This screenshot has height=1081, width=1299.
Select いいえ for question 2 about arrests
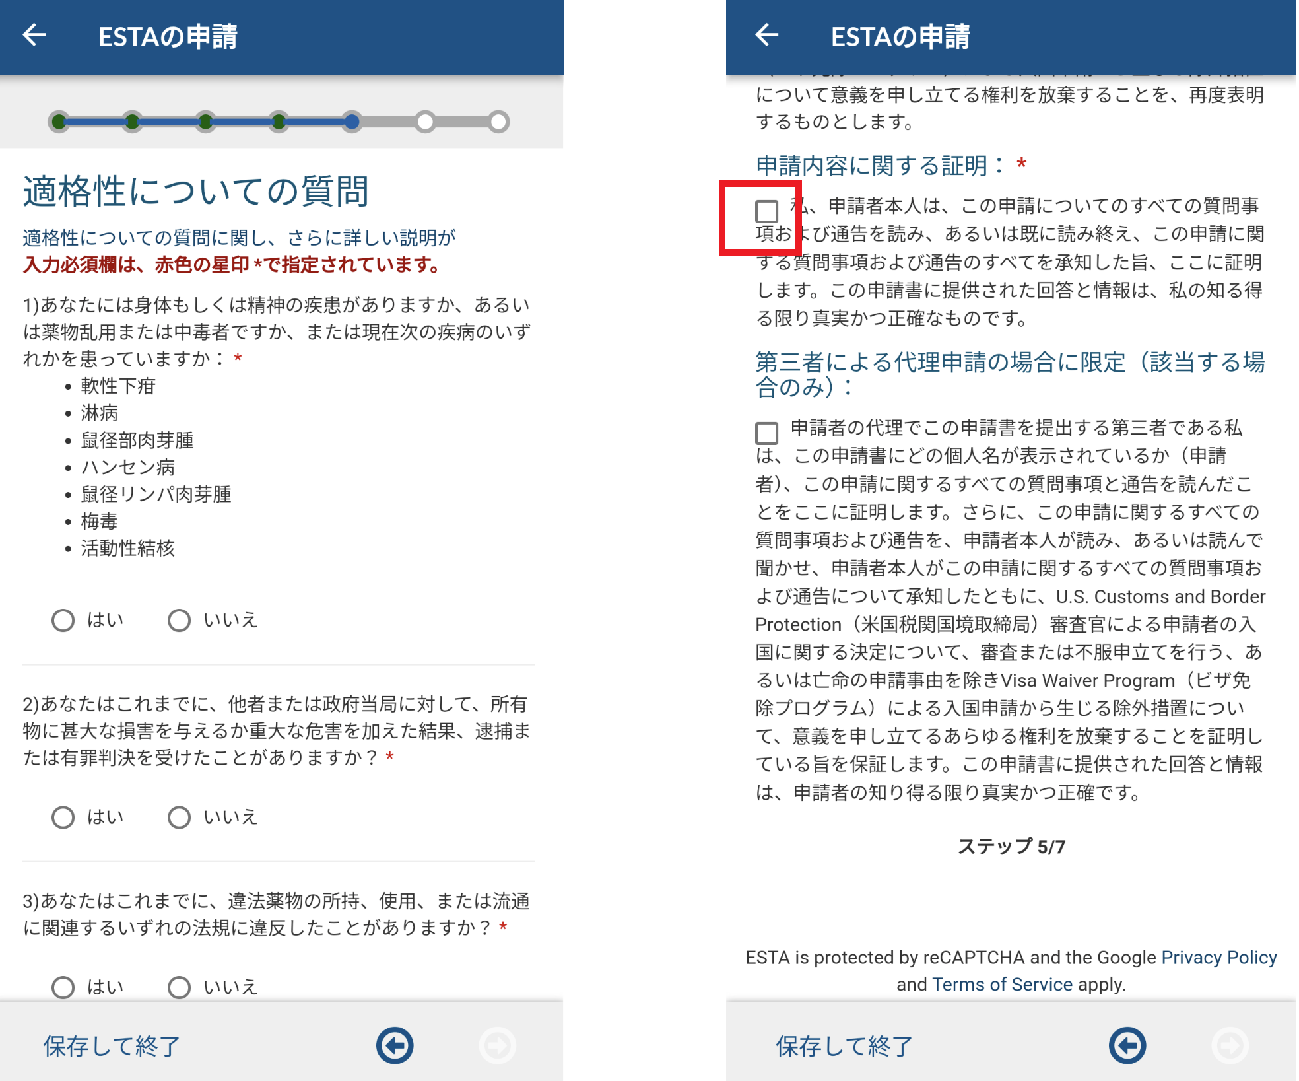(x=179, y=818)
